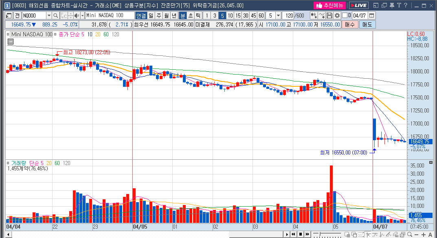
Task: Click the chart settings gear icon
Action: point(337,15)
